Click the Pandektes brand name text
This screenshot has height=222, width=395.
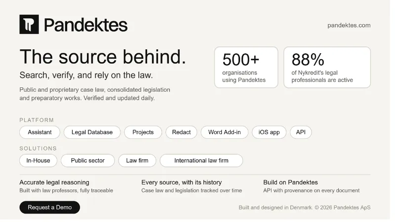coord(85,25)
